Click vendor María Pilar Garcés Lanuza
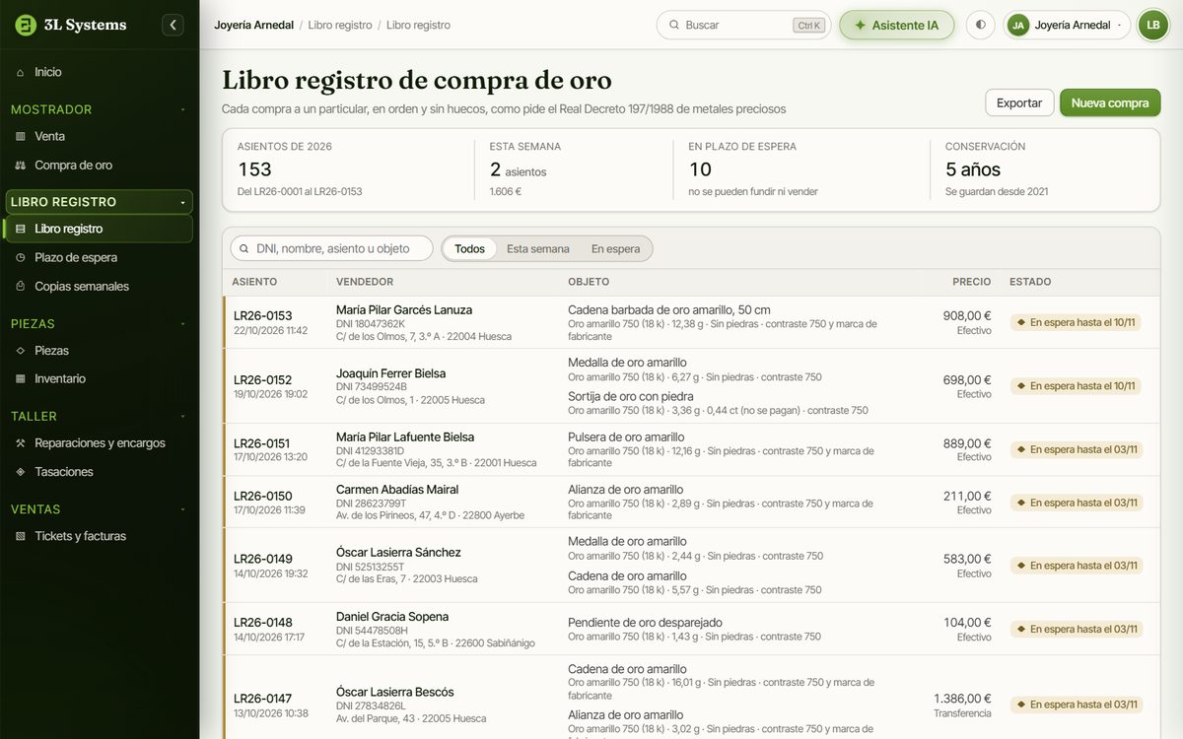 [x=404, y=309]
